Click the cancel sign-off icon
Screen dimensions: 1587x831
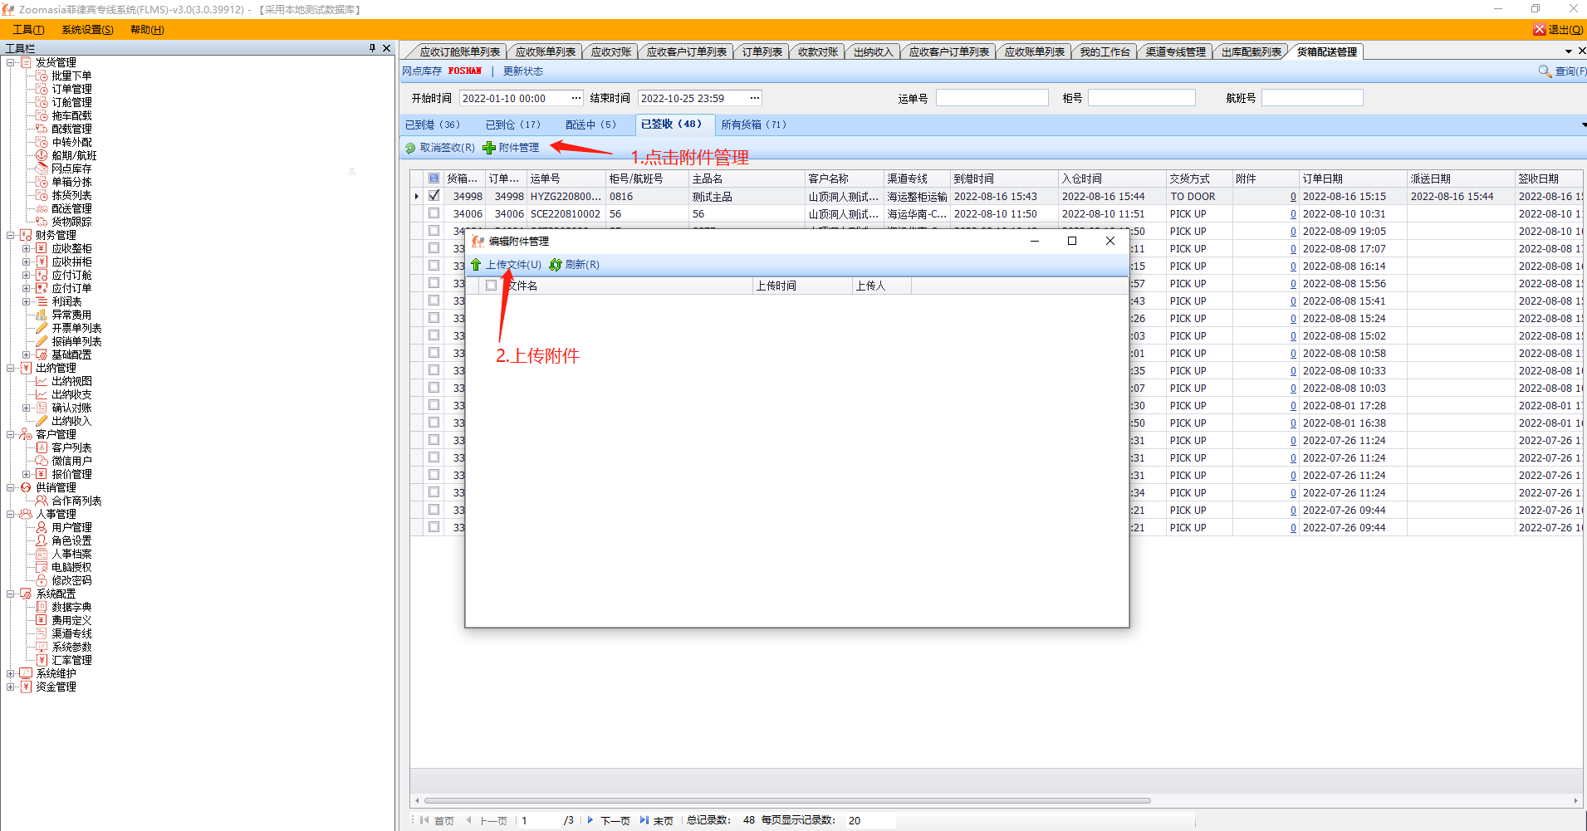[410, 148]
